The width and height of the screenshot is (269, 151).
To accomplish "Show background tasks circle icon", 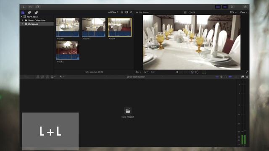I will pos(38,7).
